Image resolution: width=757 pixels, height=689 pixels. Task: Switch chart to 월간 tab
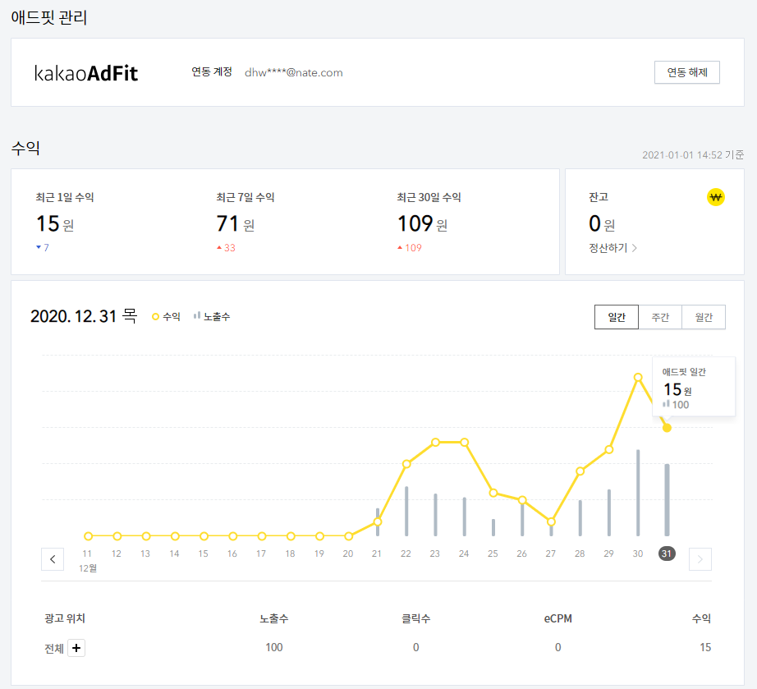pos(704,317)
